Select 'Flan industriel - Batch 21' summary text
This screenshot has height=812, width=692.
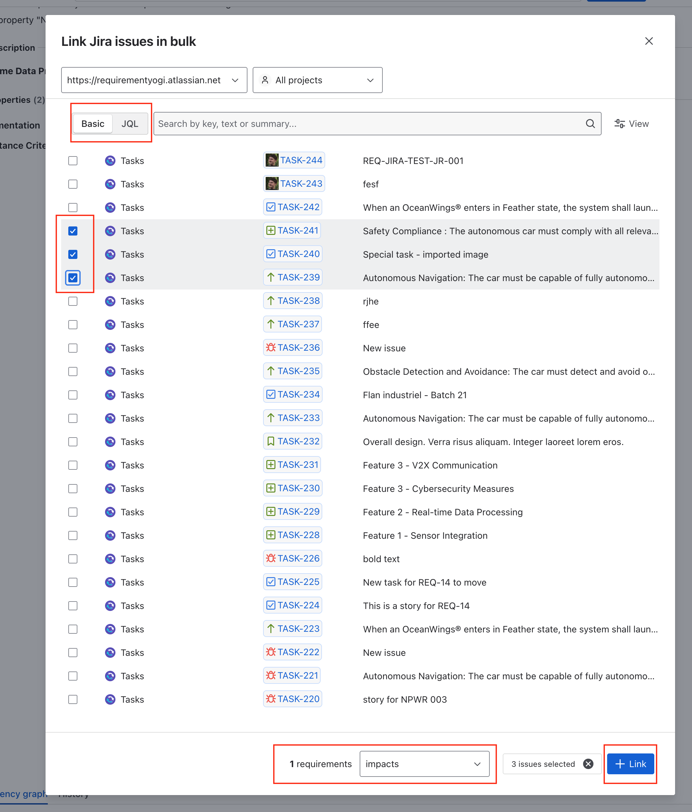coord(415,395)
